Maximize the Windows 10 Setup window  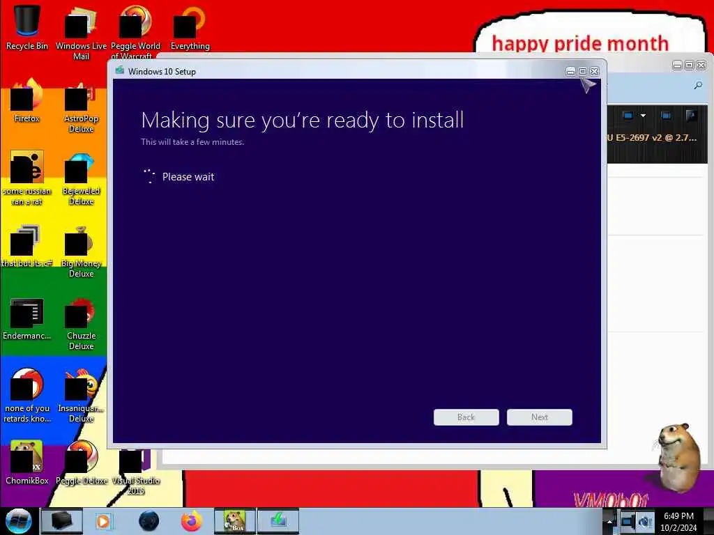[582, 71]
